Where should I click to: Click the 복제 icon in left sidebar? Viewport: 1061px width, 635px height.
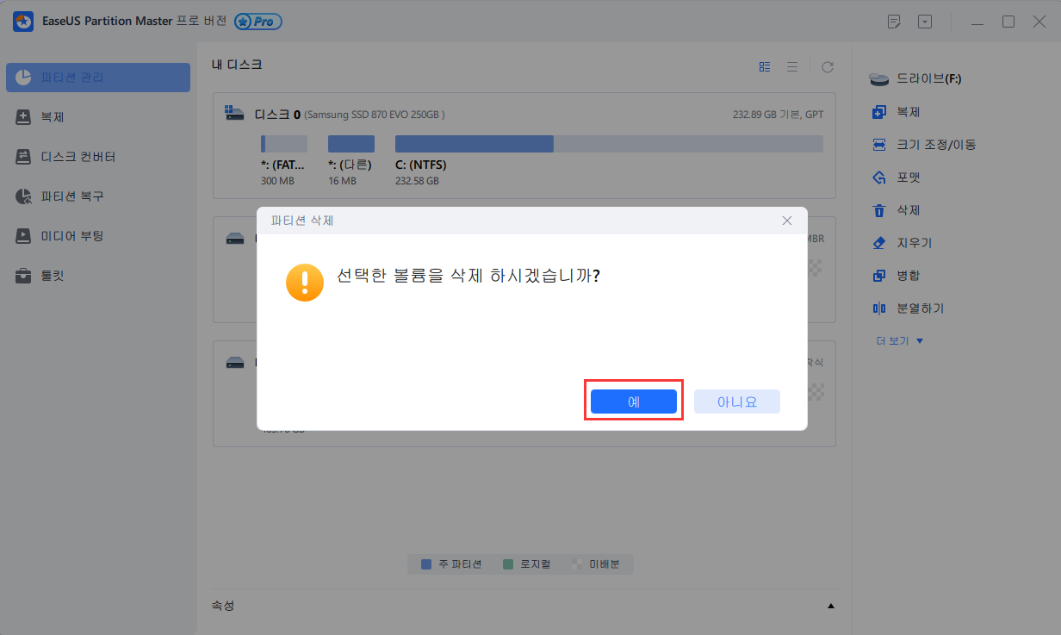point(24,117)
